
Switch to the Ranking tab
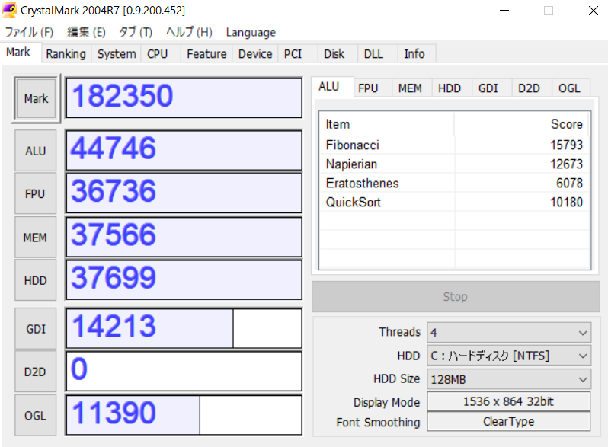pos(66,54)
